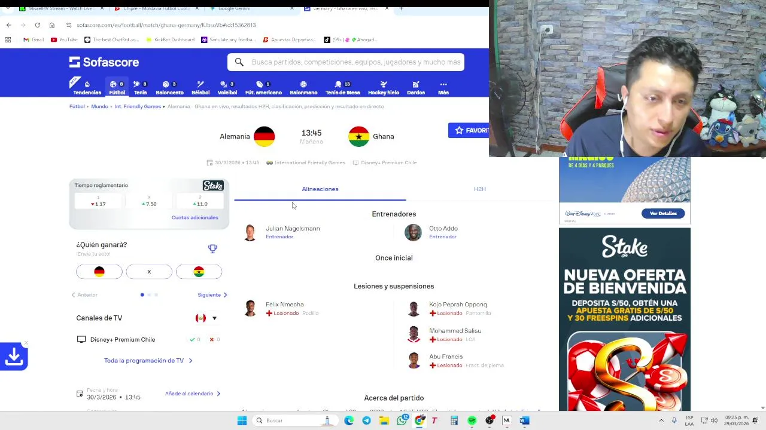
Task: Click the Germany flag team logo
Action: click(264, 136)
